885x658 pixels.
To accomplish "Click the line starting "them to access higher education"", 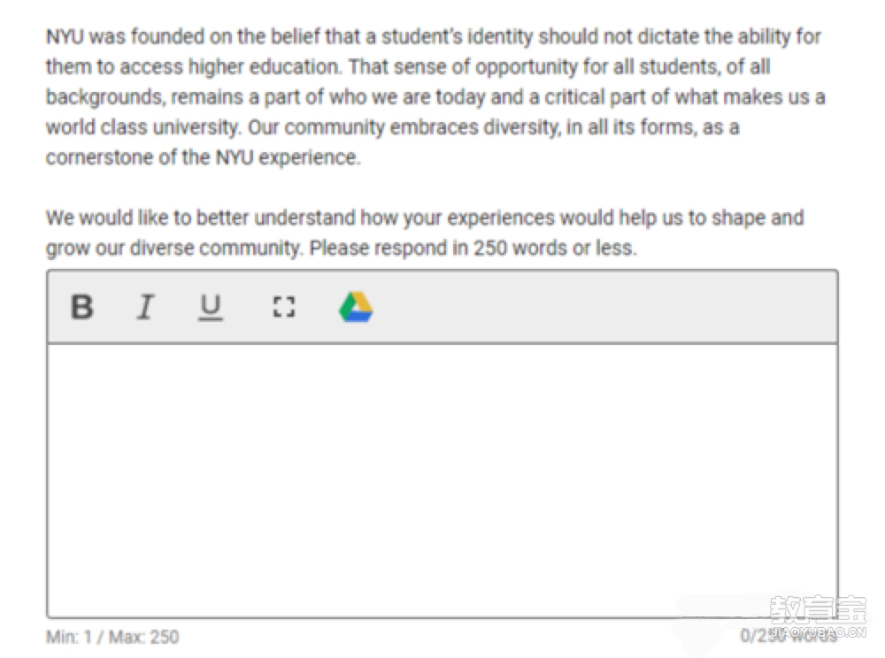I will click(408, 66).
